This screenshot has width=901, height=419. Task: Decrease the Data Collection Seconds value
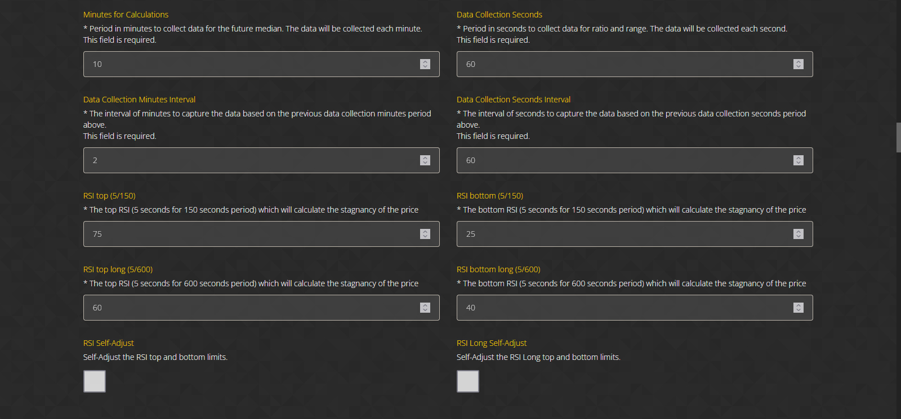[799, 67]
